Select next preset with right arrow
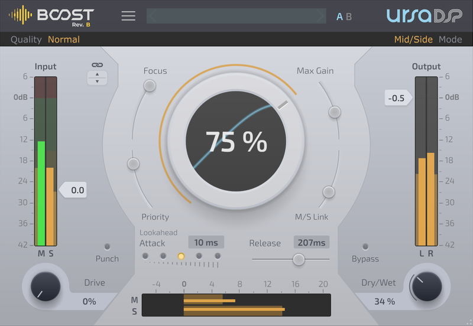473x326 pixels. tap(320, 16)
